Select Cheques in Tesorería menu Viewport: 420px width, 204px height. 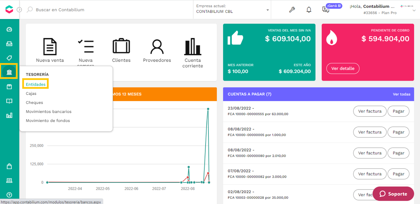(34, 103)
